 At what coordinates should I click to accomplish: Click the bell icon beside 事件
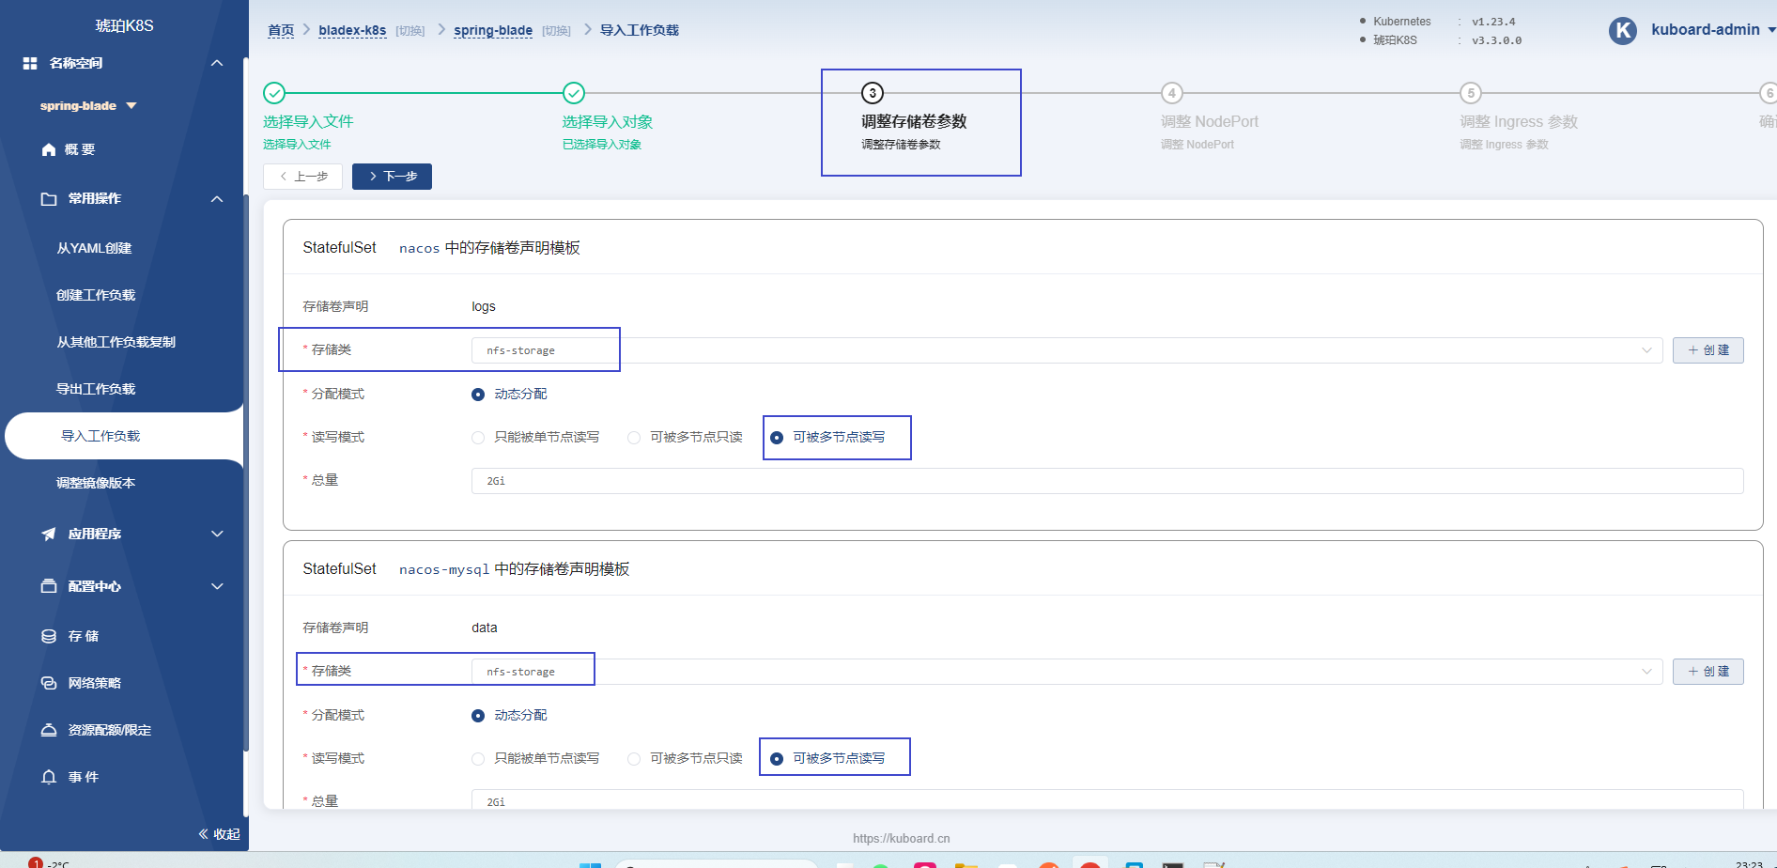tap(49, 777)
